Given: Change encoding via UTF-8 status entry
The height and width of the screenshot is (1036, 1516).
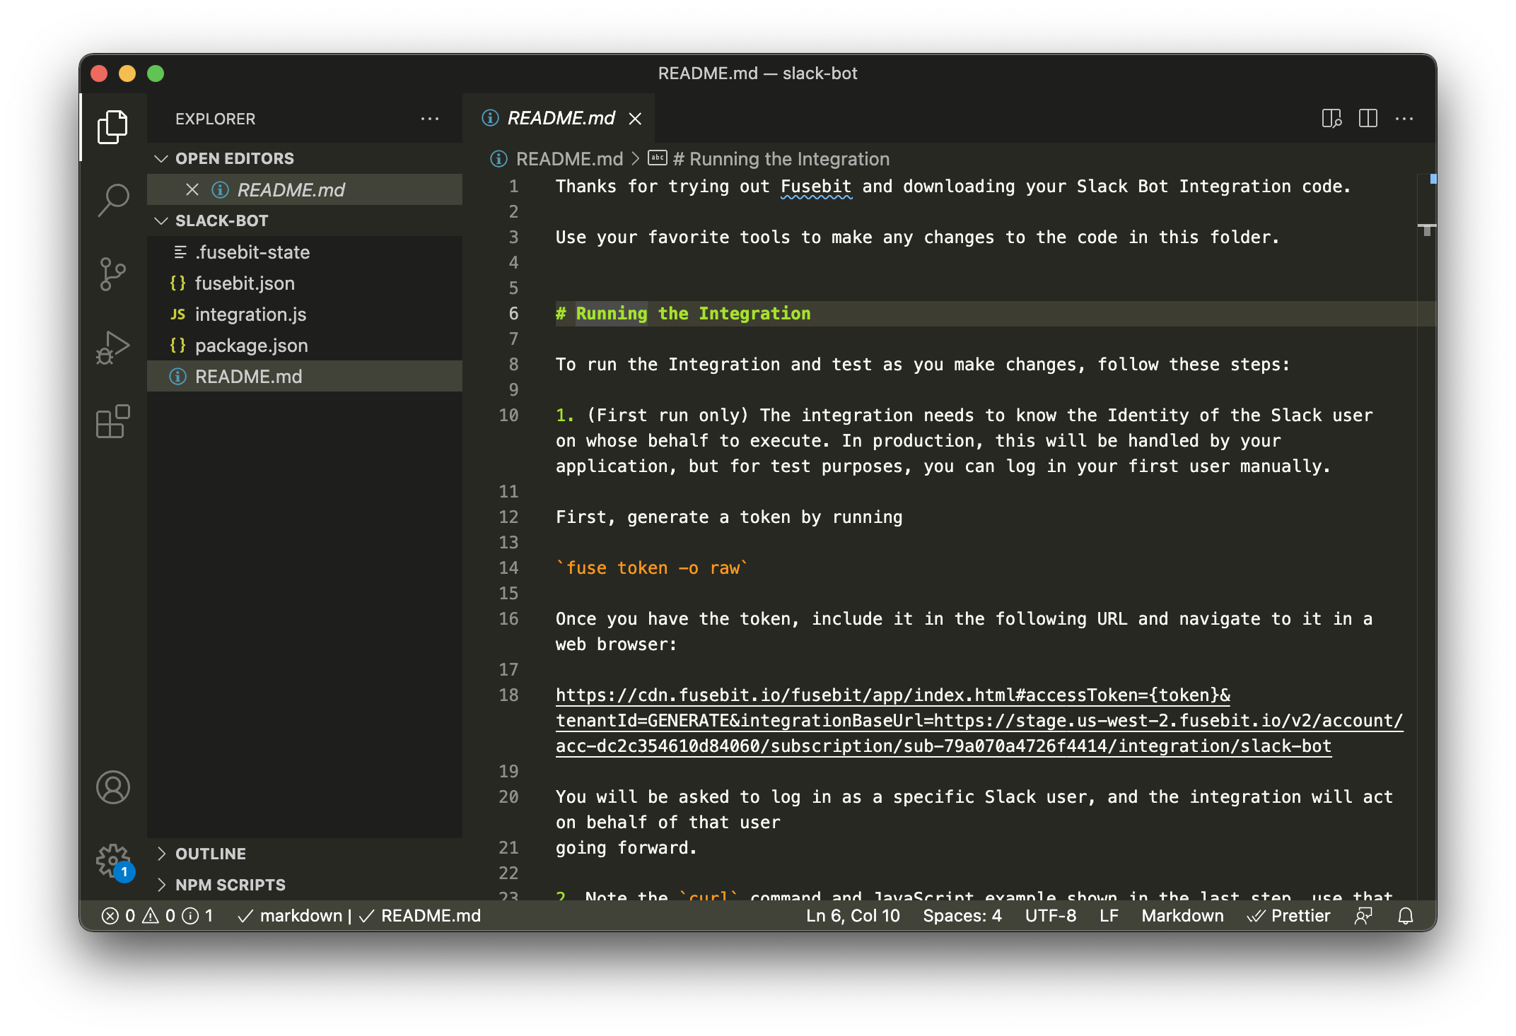Looking at the screenshot, I should 1051,916.
